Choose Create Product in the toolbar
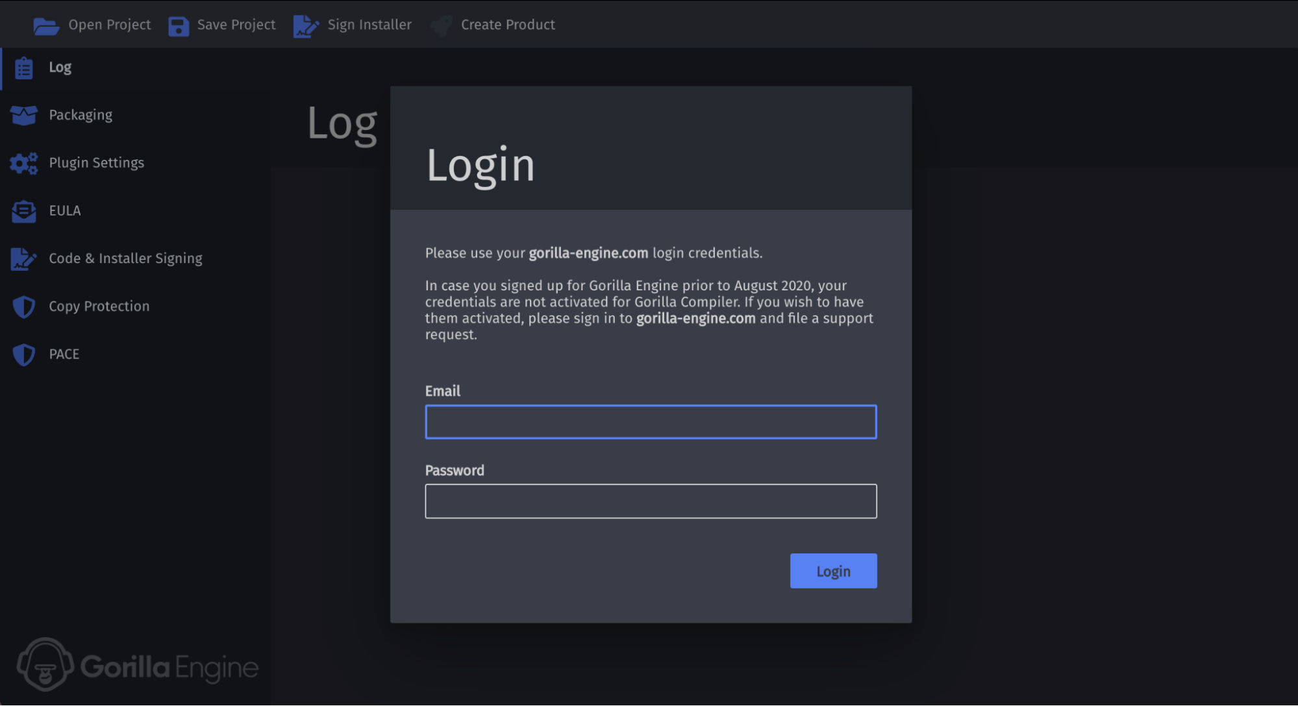 click(508, 25)
